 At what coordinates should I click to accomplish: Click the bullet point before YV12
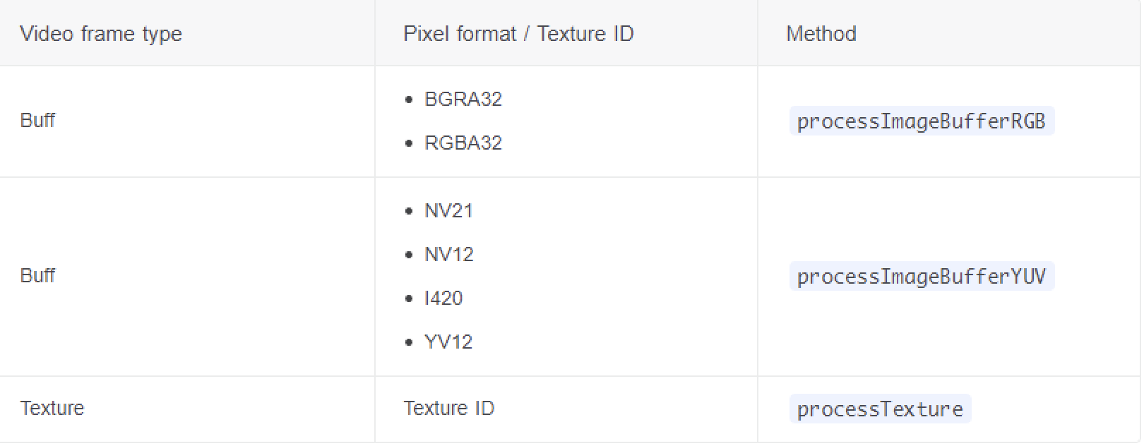(x=409, y=343)
